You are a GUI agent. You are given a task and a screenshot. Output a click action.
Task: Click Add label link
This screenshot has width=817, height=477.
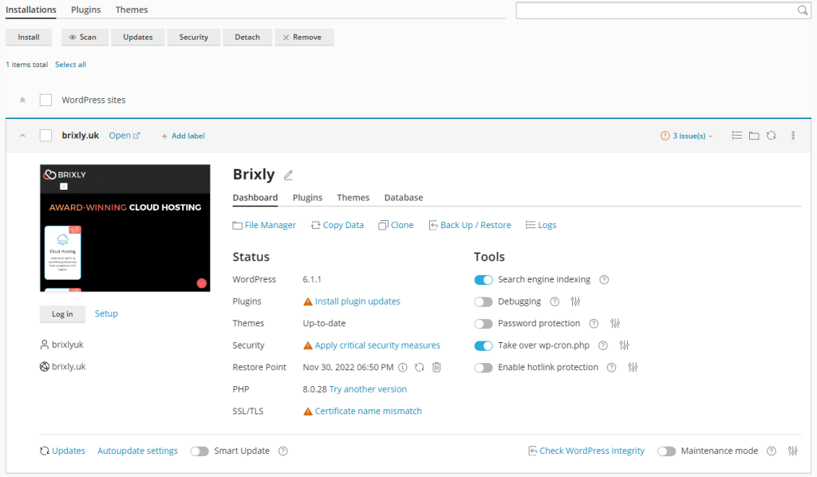[x=183, y=136]
